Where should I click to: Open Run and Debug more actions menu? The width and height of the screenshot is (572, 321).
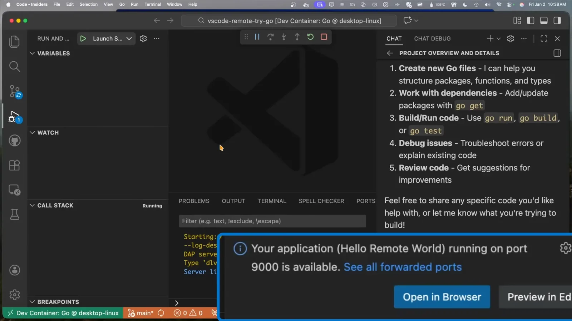157,39
